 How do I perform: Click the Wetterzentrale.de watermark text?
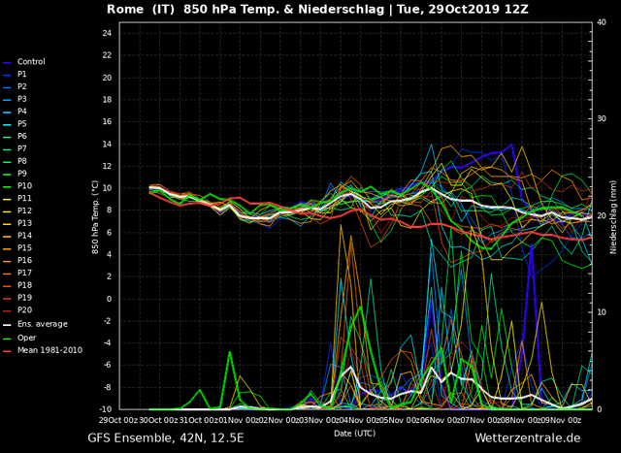[x=528, y=437]
